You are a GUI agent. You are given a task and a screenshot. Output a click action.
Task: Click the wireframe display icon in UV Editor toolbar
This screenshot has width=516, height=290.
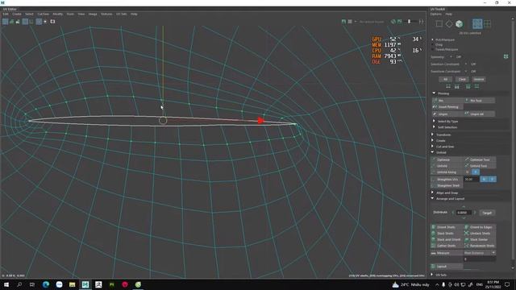tap(6, 22)
